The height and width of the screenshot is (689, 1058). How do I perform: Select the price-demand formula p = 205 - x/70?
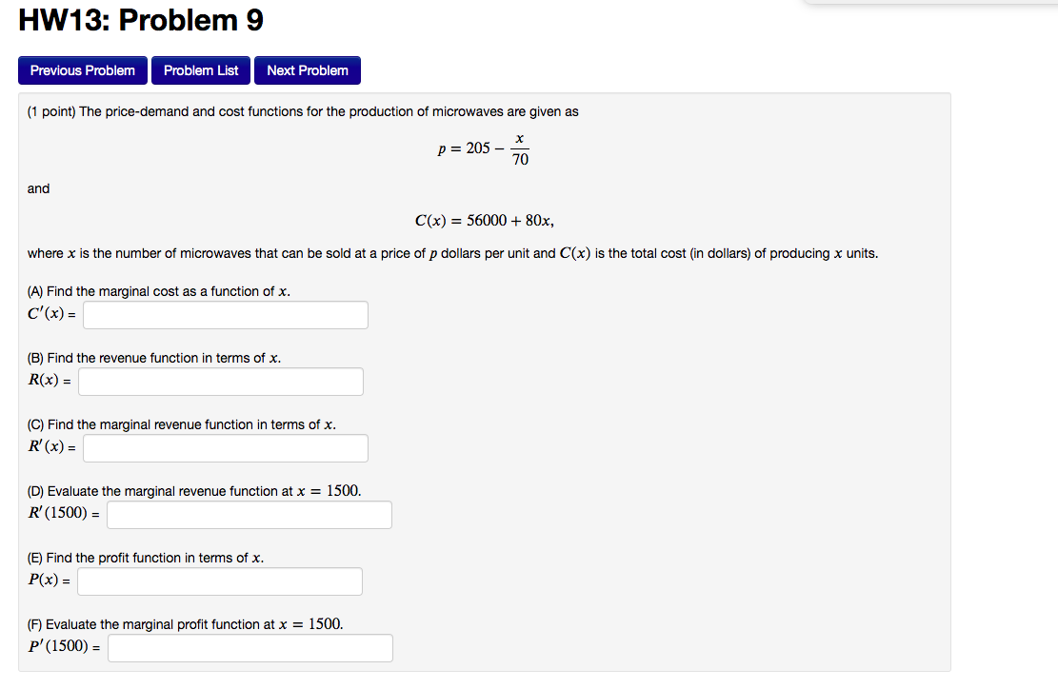pyautogui.click(x=482, y=148)
